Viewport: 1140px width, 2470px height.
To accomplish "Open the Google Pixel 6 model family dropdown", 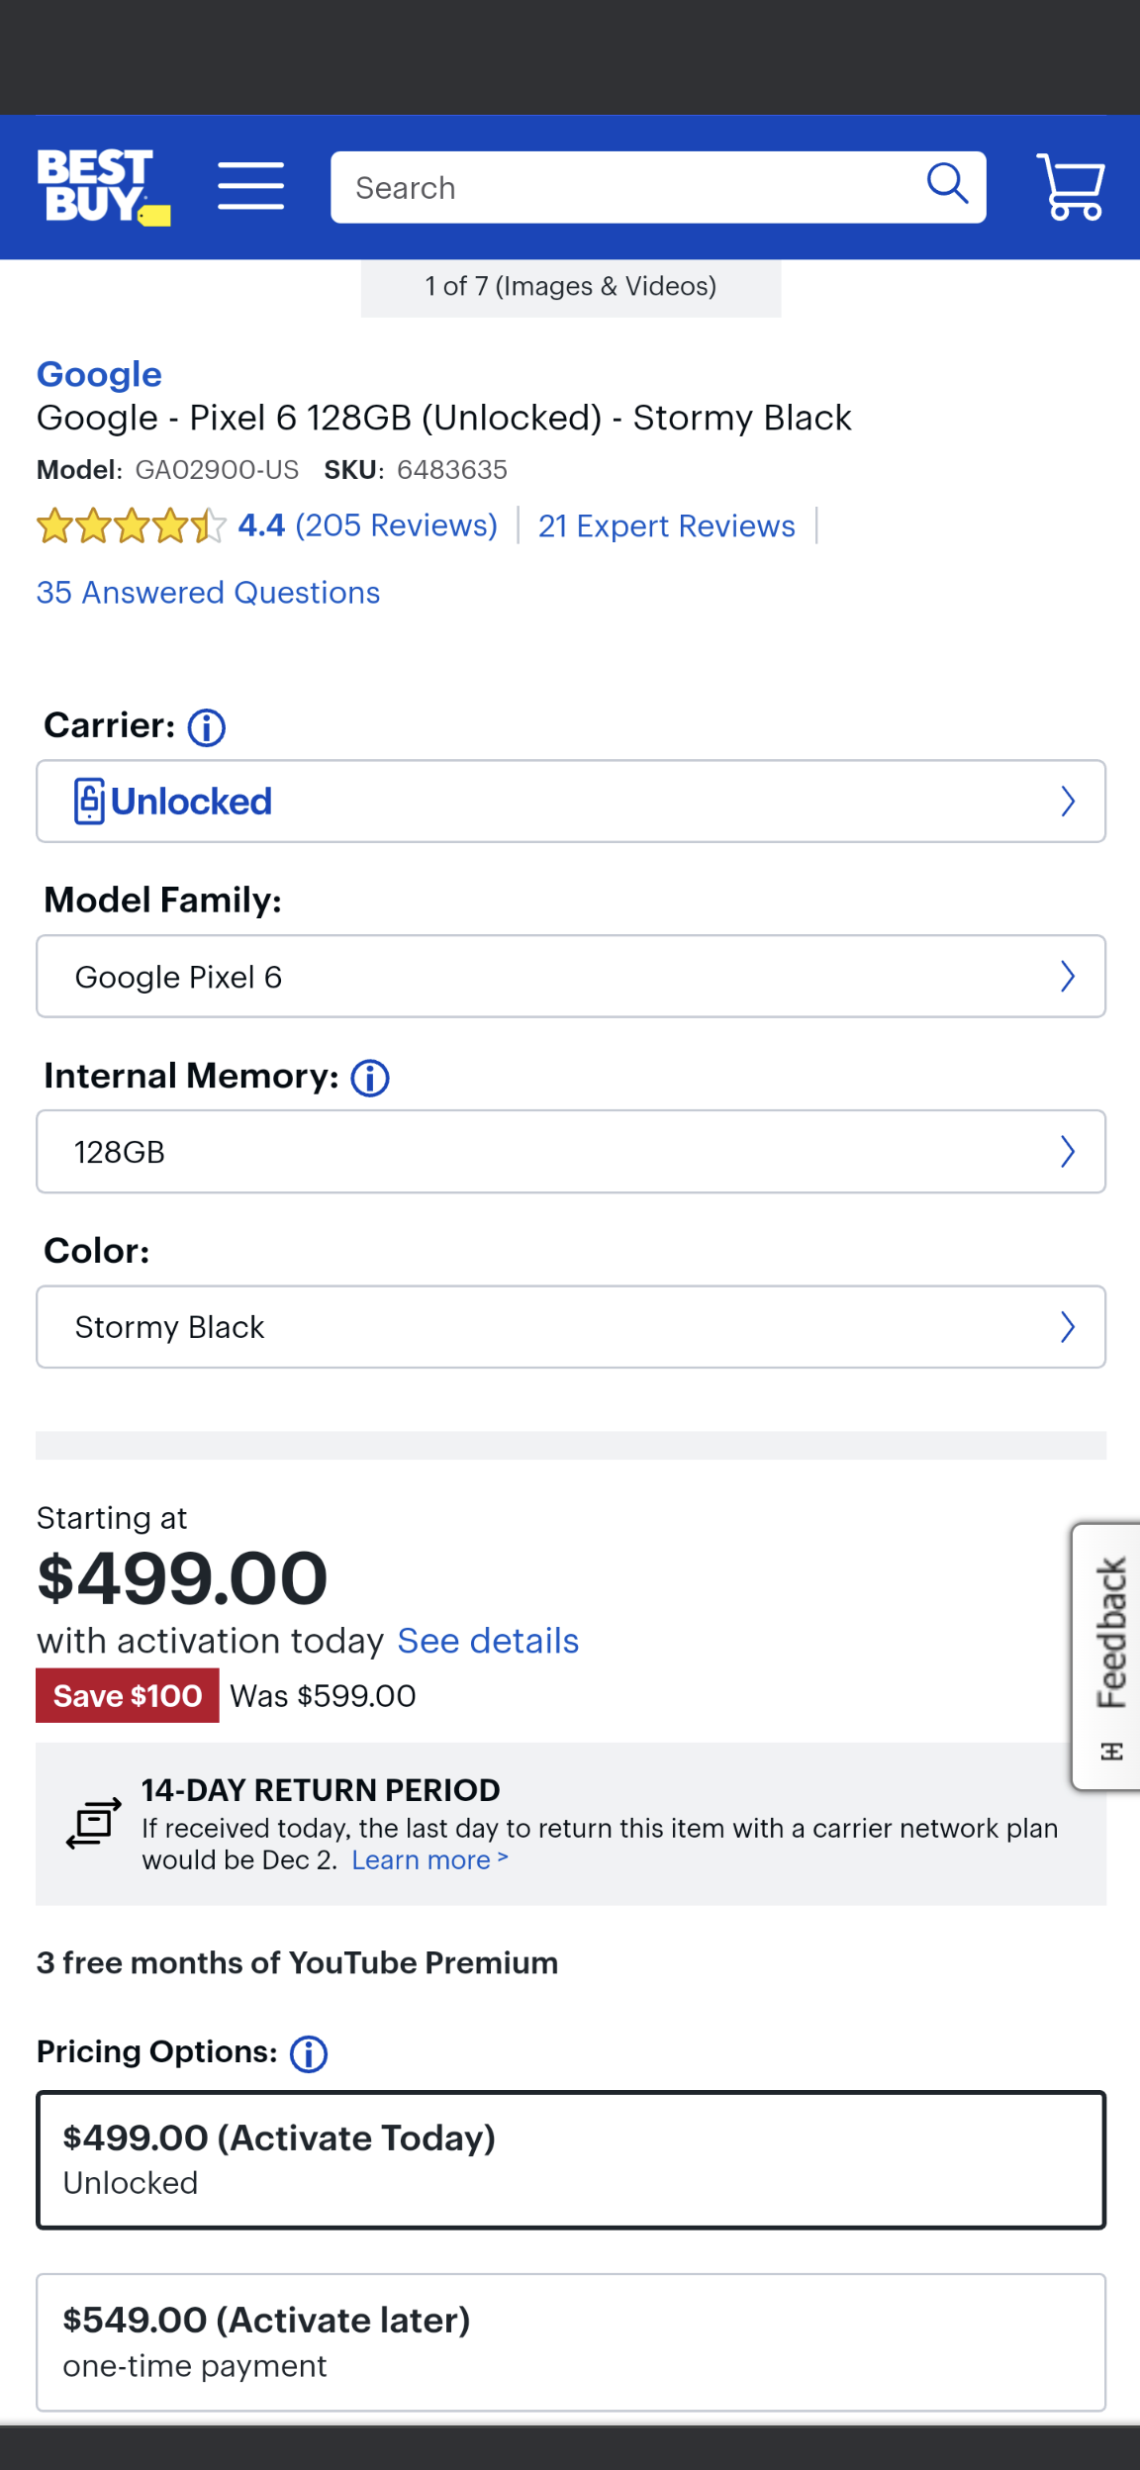I will pyautogui.click(x=571, y=977).
